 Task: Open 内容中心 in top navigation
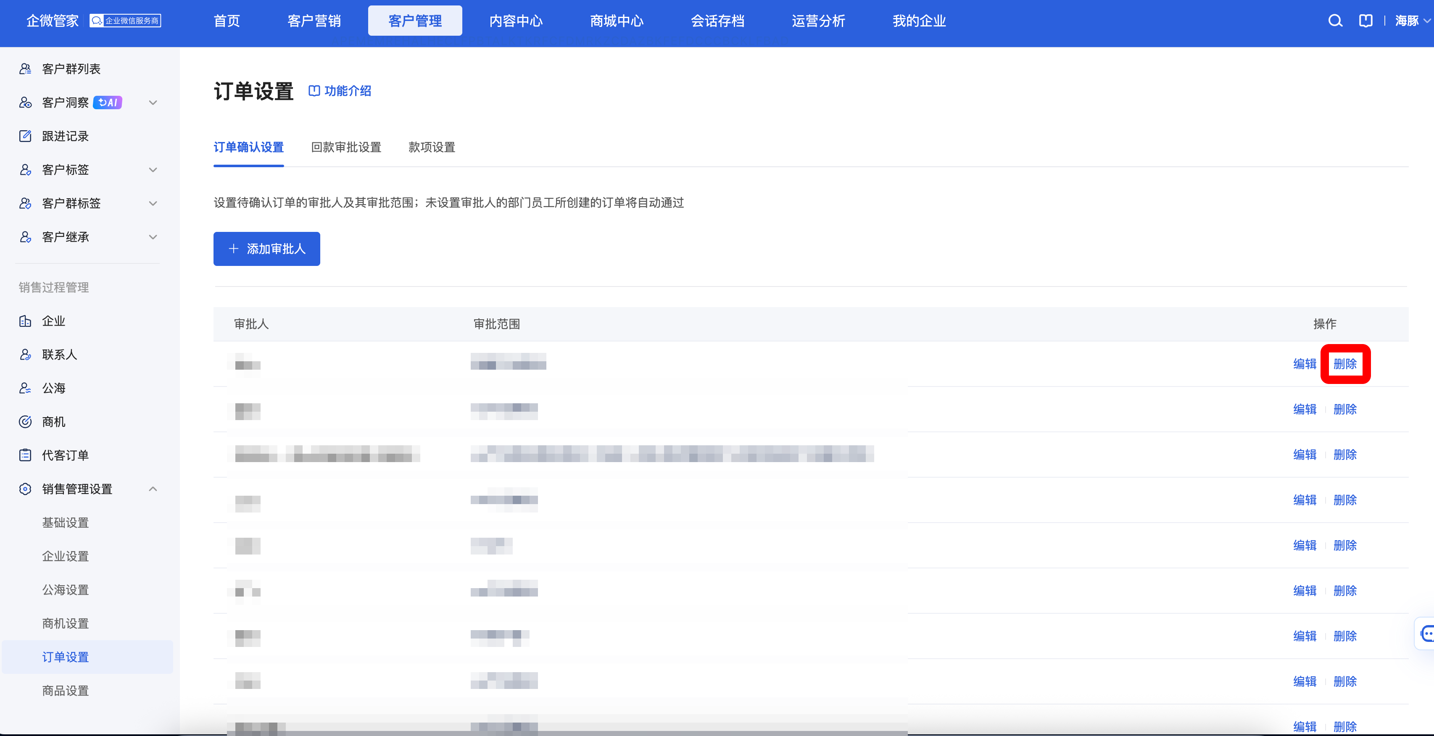point(516,21)
